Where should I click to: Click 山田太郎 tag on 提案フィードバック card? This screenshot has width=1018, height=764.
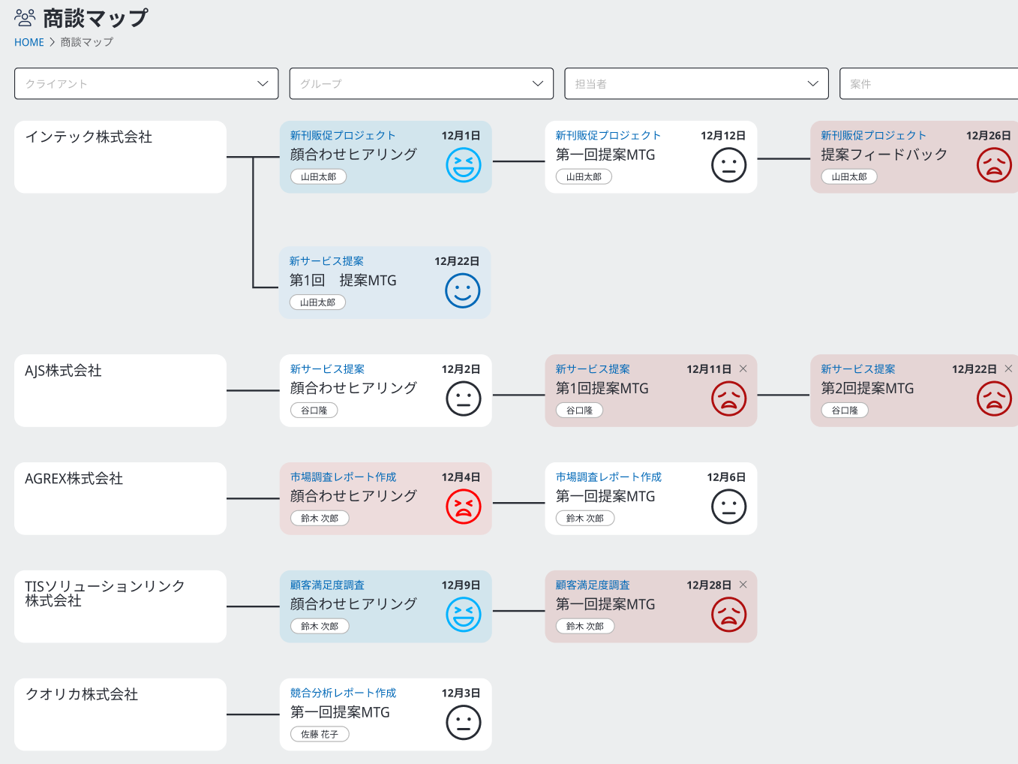(849, 177)
